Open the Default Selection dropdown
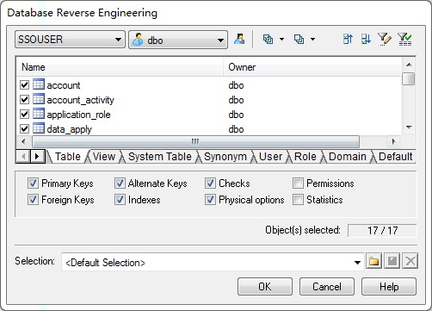Image resolution: width=432 pixels, height=311 pixels. point(212,262)
